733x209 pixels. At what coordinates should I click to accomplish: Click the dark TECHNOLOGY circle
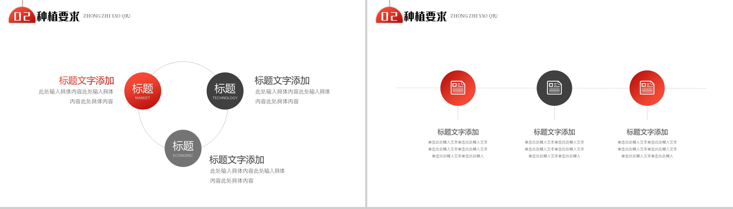coord(225,91)
